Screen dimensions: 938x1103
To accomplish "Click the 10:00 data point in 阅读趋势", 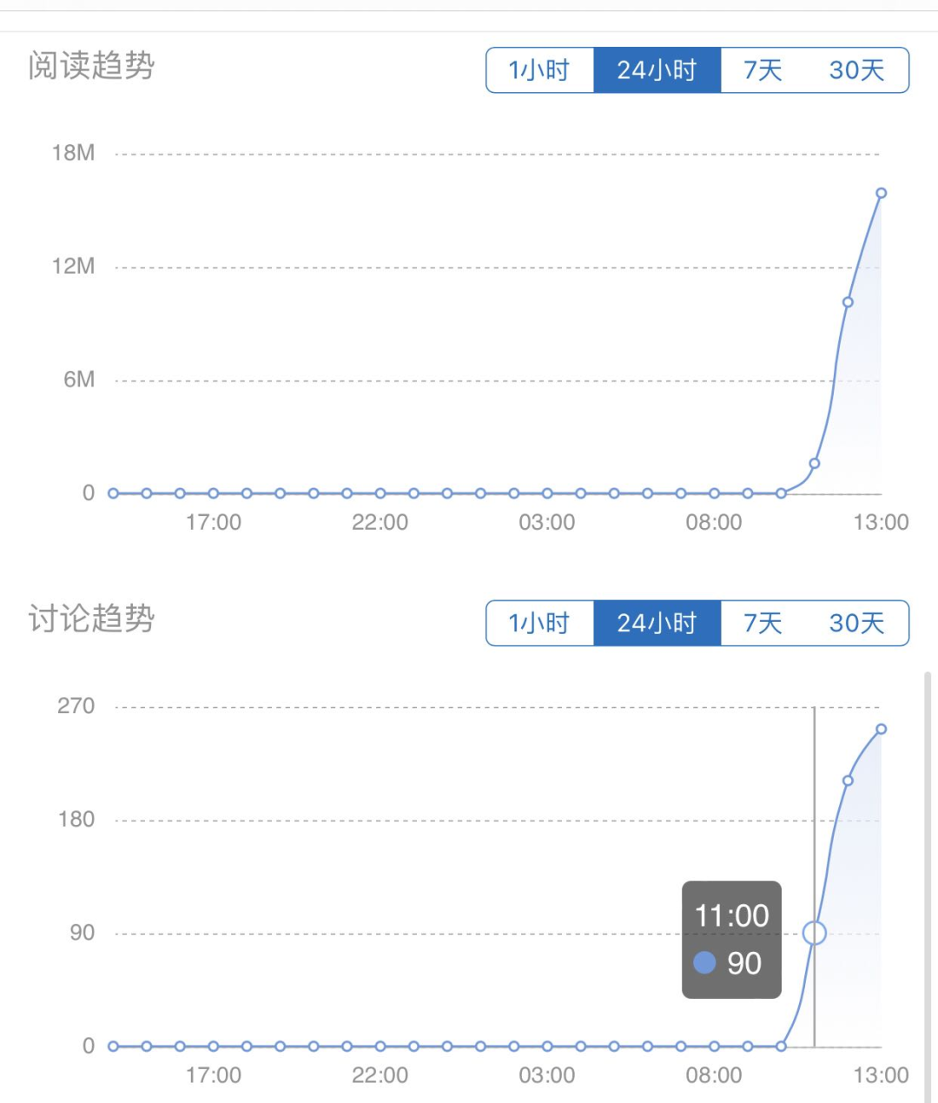I will [x=781, y=493].
